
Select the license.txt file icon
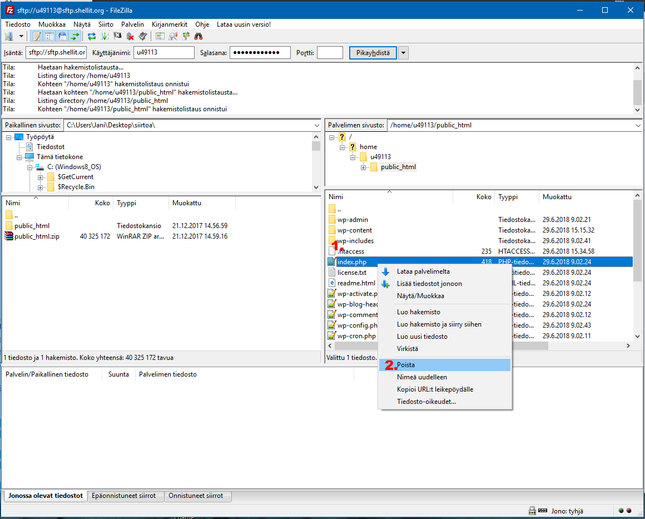[332, 273]
